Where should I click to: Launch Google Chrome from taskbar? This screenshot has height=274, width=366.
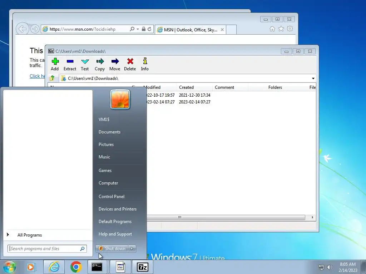[x=76, y=267]
